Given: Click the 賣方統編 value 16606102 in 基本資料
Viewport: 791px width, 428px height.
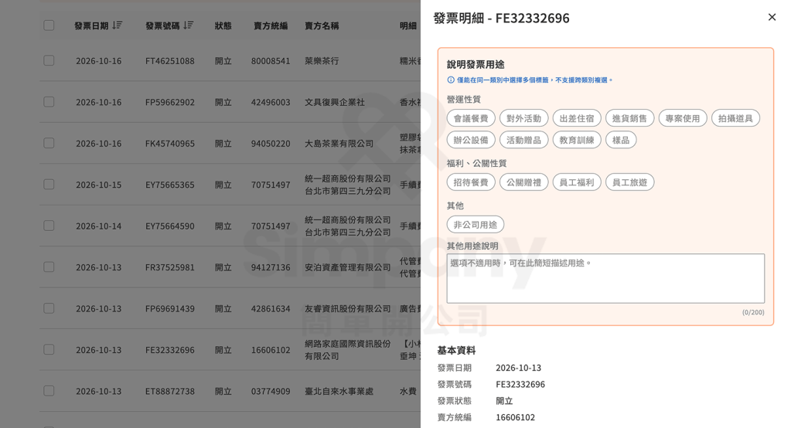Looking at the screenshot, I should (x=516, y=417).
